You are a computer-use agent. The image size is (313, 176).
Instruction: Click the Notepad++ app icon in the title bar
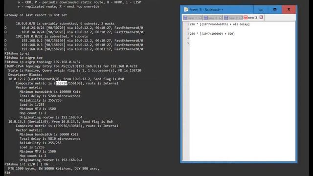[186, 9]
